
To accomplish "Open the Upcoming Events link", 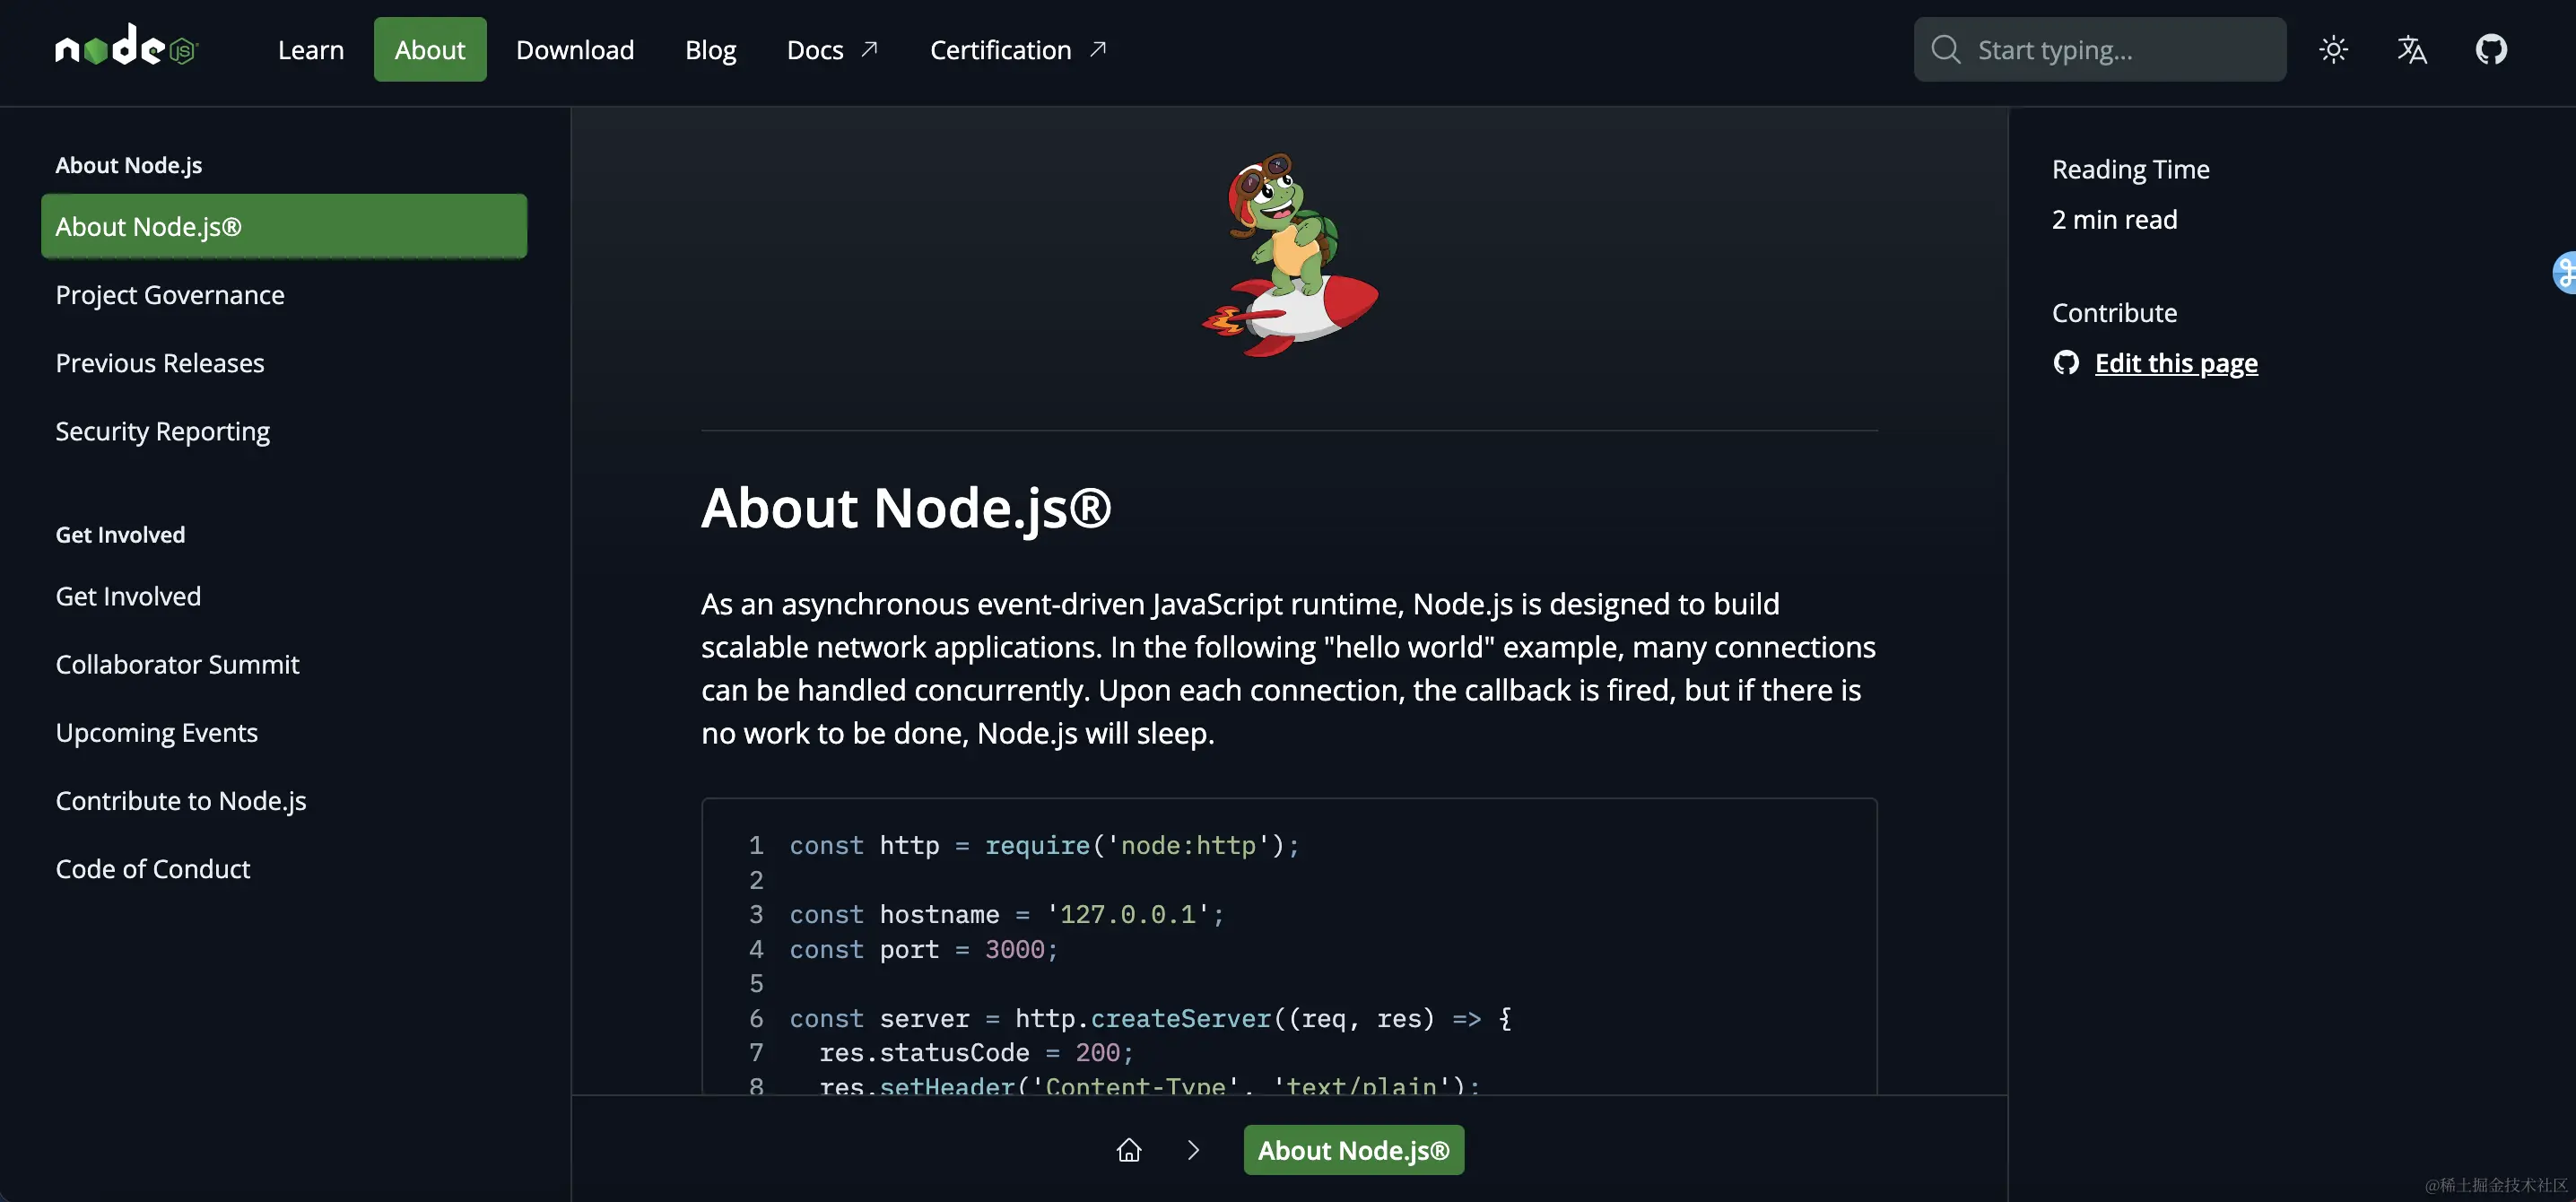I will click(x=157, y=733).
